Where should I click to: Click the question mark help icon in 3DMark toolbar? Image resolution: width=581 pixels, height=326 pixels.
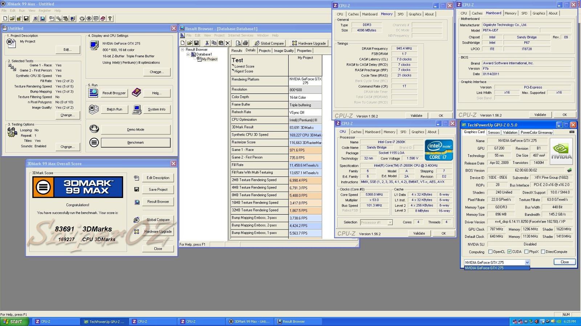[x=110, y=18]
